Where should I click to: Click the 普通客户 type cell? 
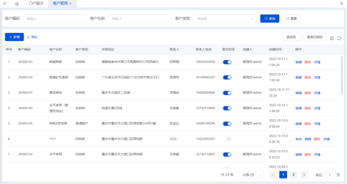click(x=82, y=123)
